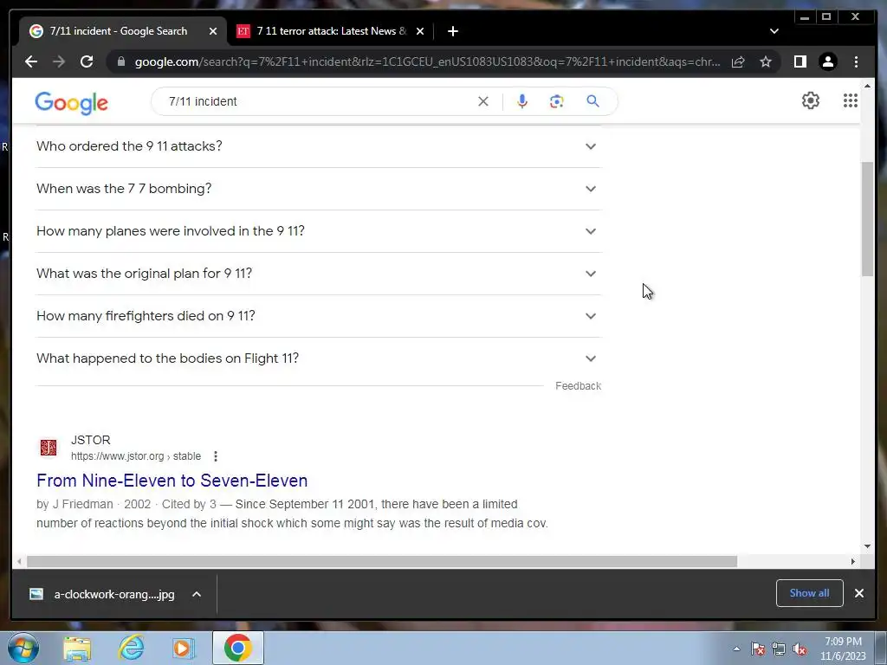Open Windows Media Player from taskbar
887x665 pixels.
[183, 649]
